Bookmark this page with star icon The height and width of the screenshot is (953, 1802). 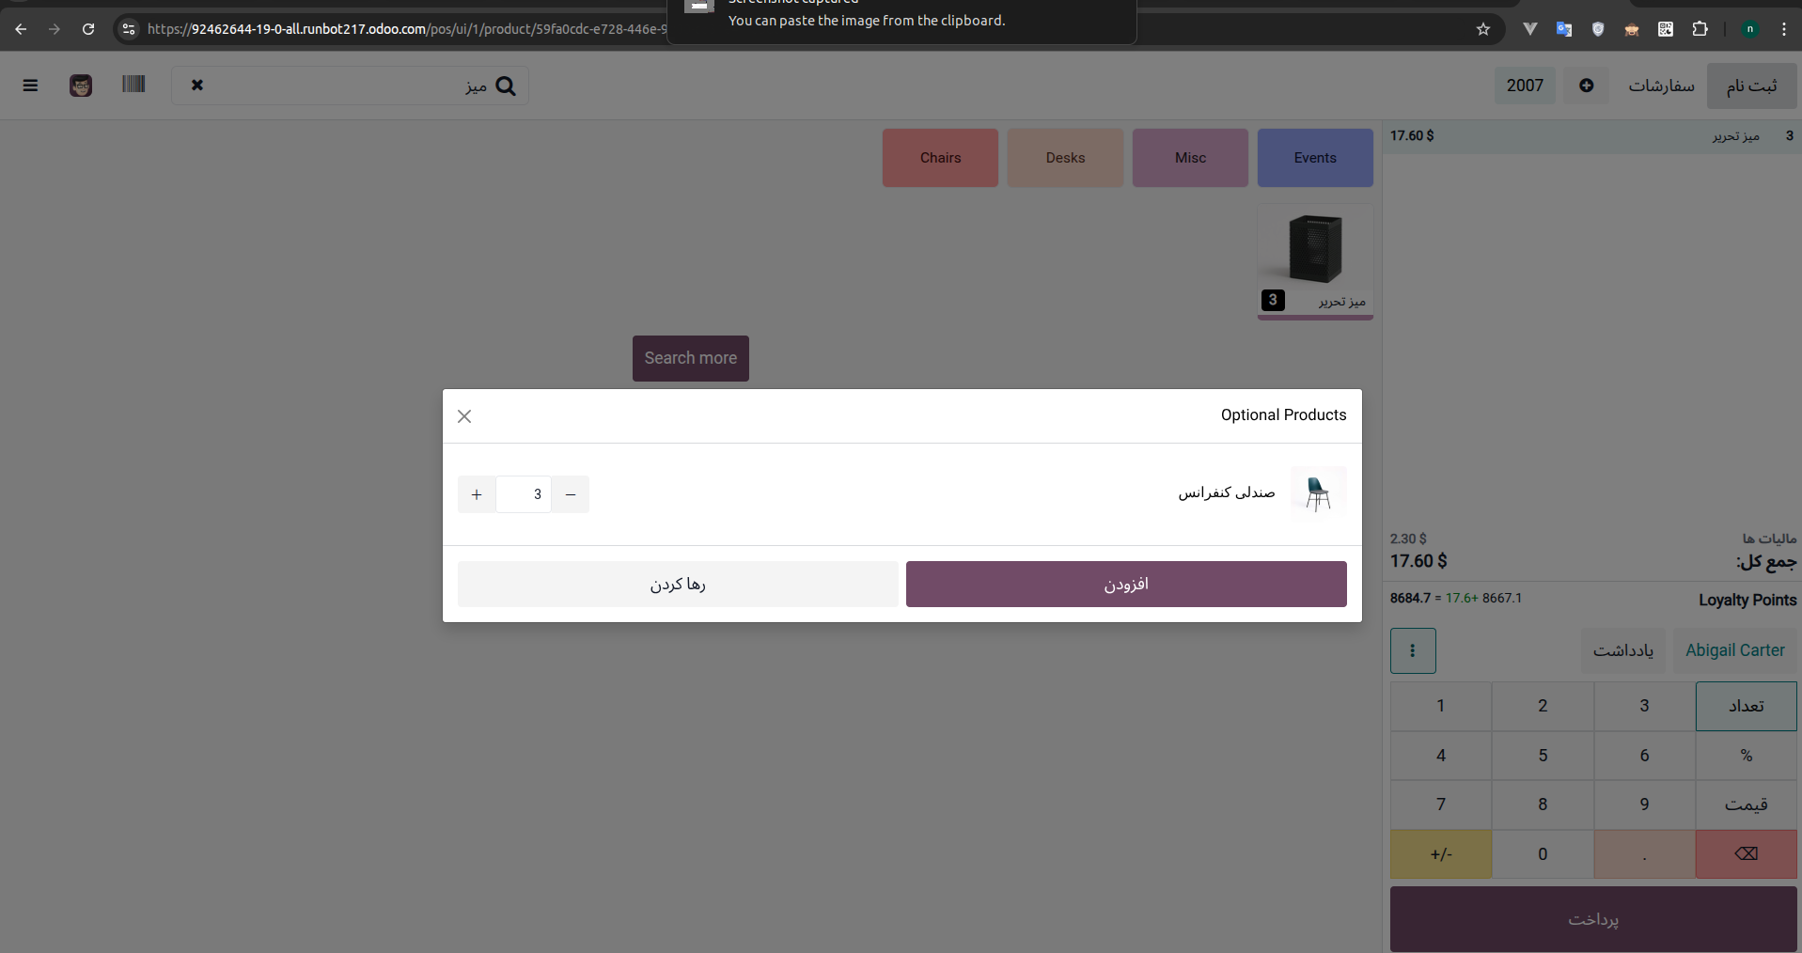(x=1483, y=29)
